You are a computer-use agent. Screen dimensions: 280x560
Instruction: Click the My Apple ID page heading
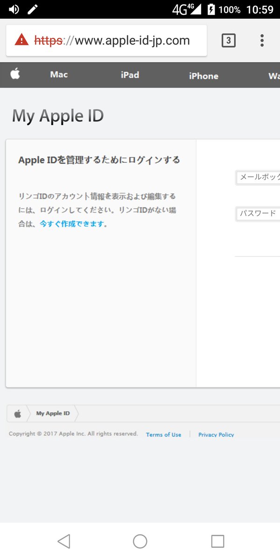(58, 116)
